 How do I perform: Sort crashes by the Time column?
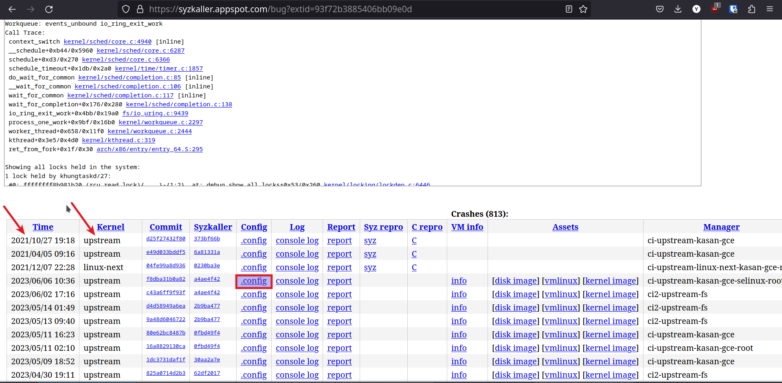pos(43,227)
